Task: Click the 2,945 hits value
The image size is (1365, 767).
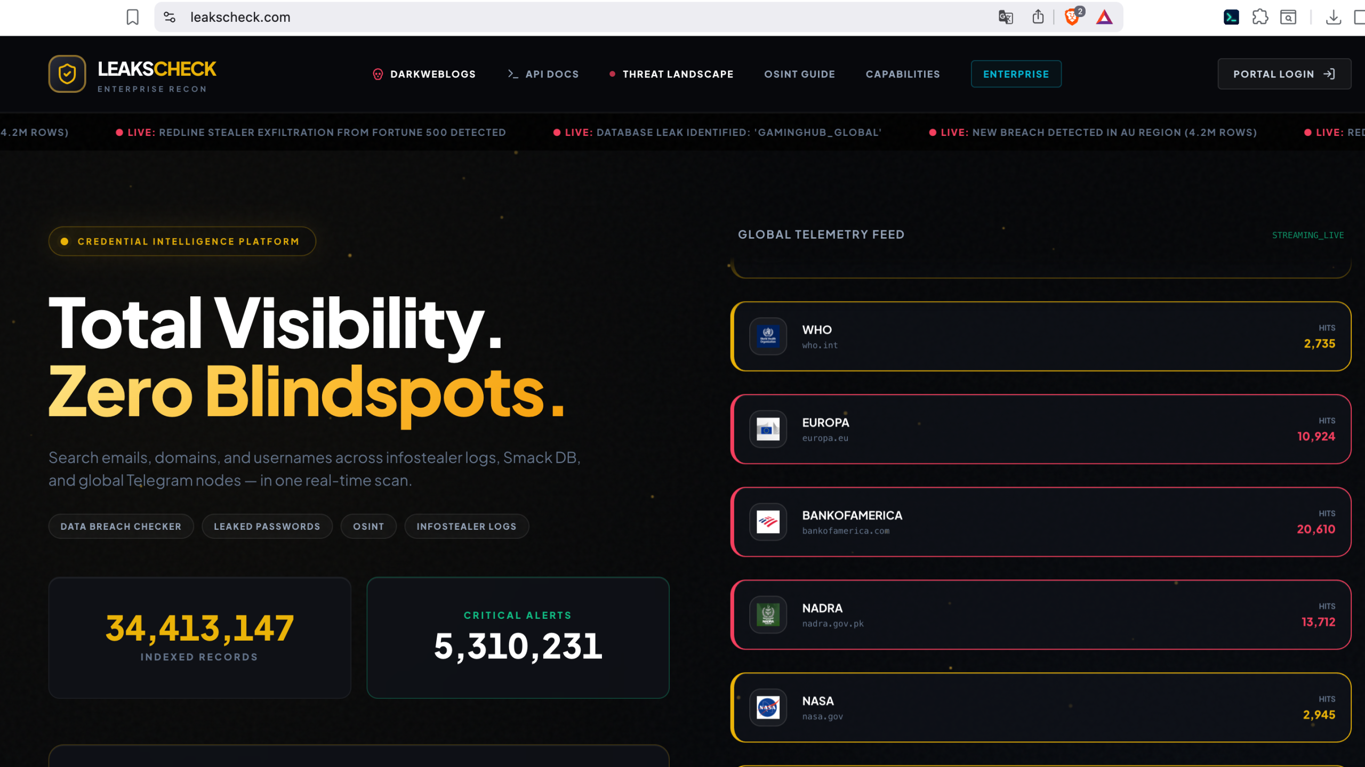Action: click(x=1319, y=715)
